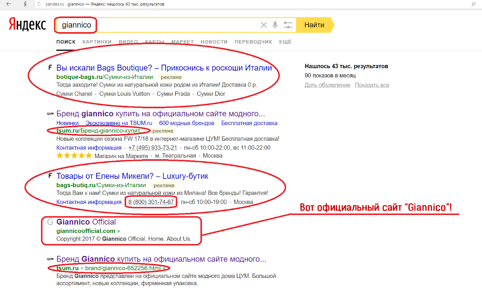Click the '90 показов в месяц' text
This screenshot has width=482, height=300.
point(330,75)
